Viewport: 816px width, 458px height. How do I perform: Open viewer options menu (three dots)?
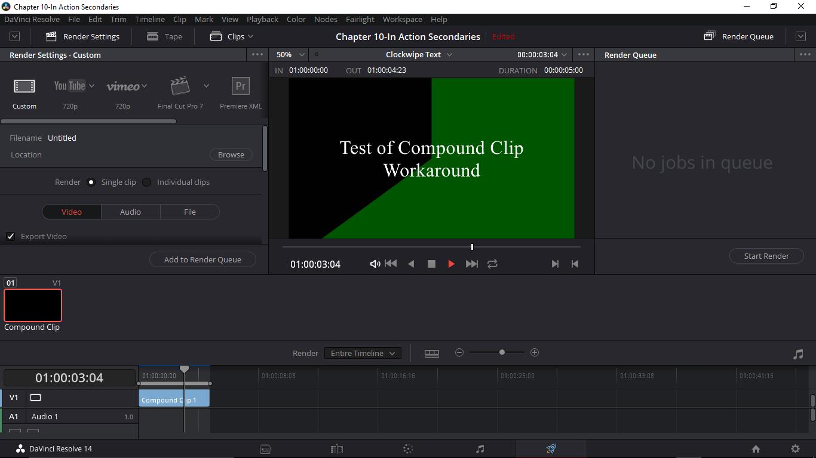[x=584, y=54]
